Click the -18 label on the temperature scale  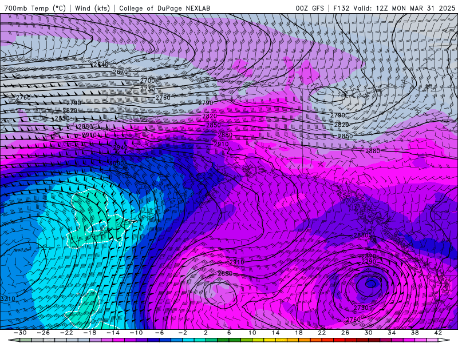click(90, 333)
